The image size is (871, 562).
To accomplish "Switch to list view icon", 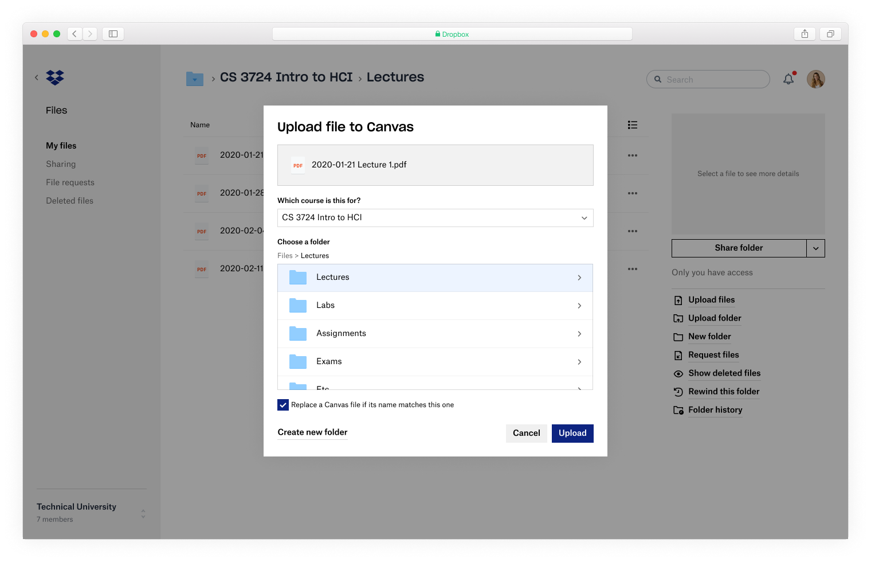I will click(x=632, y=125).
